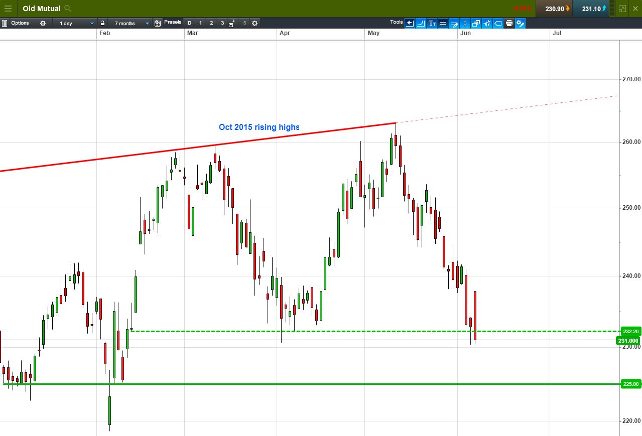This screenshot has width=642, height=436.
Task: Click the Old Mutual title
Action: coord(42,9)
